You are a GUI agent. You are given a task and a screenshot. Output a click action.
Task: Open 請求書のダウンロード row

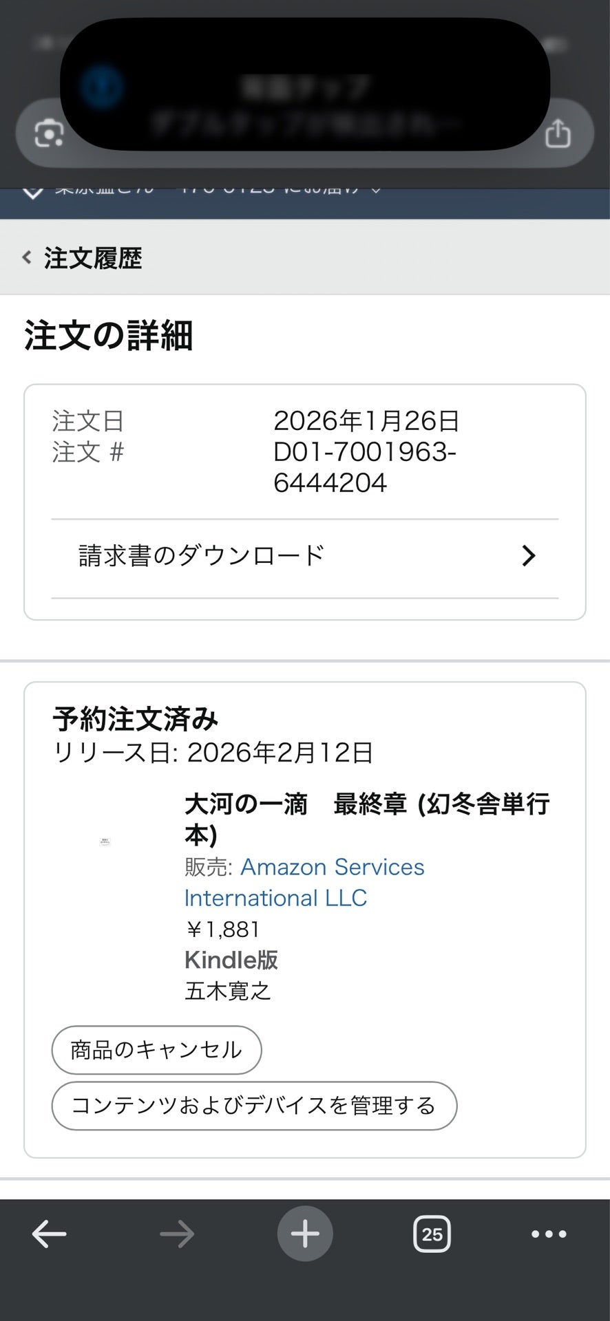(x=305, y=556)
